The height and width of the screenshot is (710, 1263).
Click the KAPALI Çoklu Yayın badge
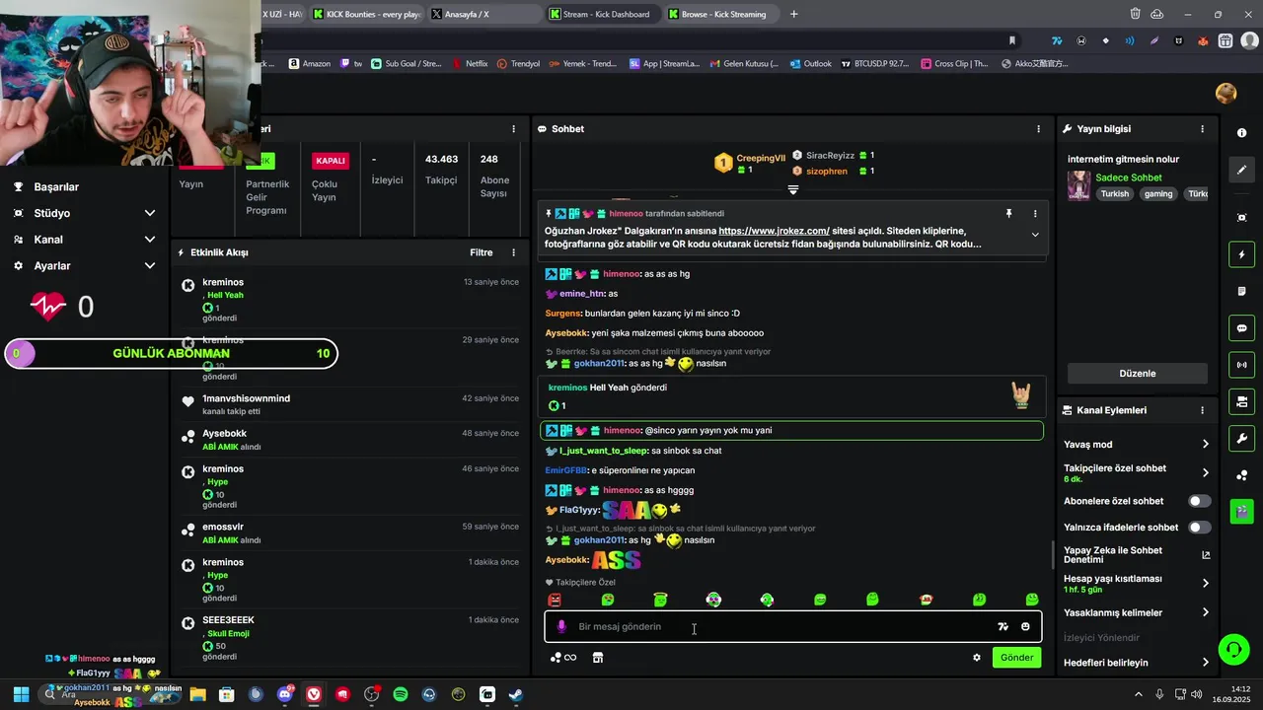pyautogui.click(x=330, y=161)
